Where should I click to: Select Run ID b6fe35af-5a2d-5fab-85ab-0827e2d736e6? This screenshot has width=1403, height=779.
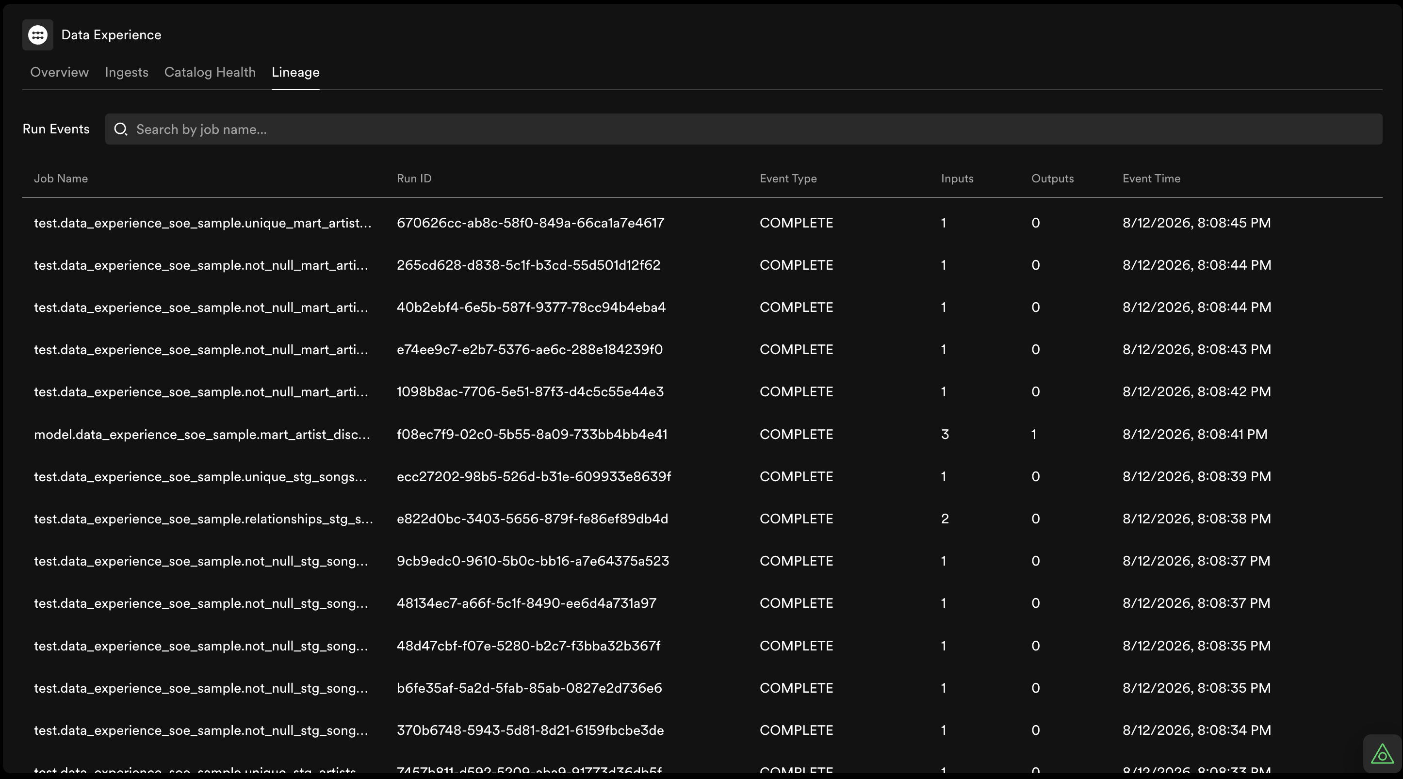(529, 688)
